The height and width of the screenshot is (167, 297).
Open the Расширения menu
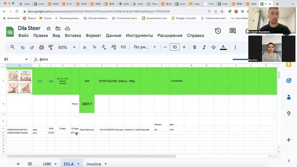pyautogui.click(x=170, y=36)
